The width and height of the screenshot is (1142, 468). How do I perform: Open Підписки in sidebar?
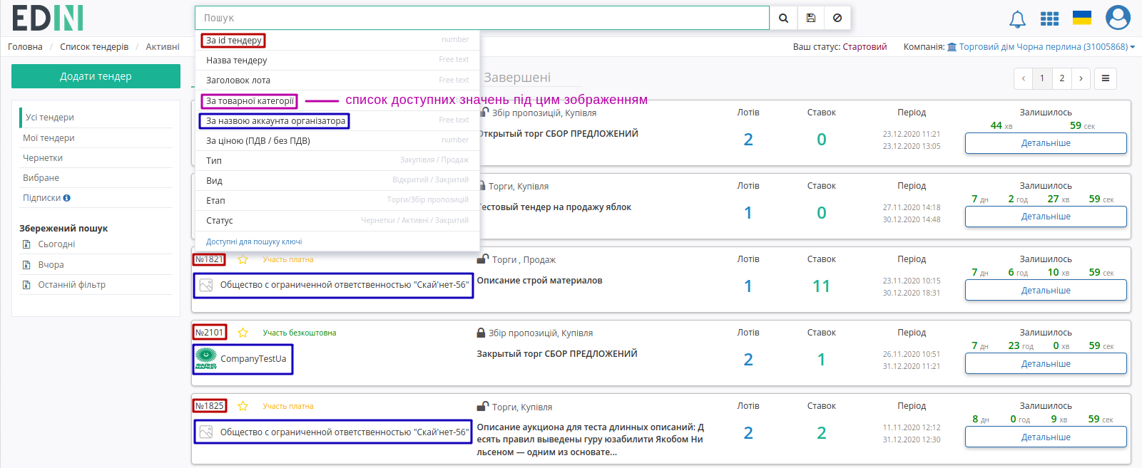(41, 198)
